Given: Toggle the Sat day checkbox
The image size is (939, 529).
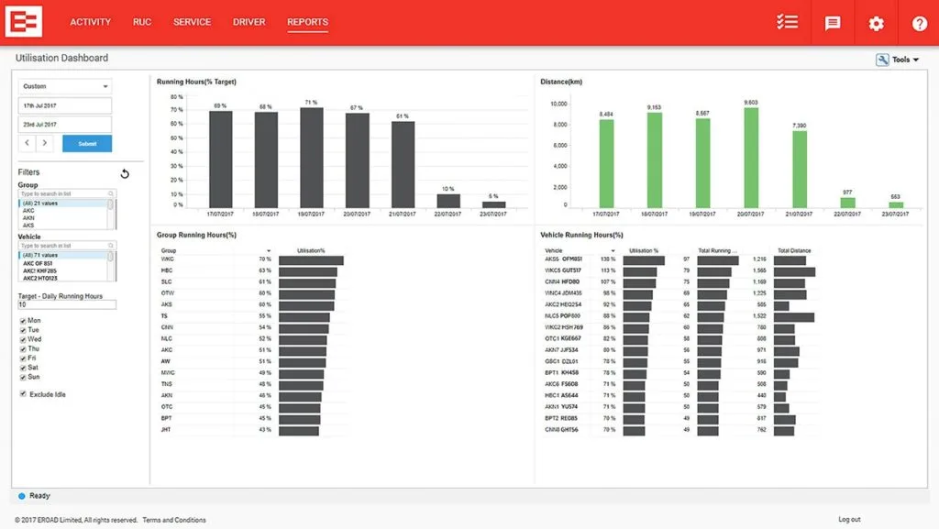Looking at the screenshot, I should pos(23,368).
